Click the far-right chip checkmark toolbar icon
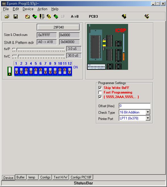The height and width of the screenshot is (187, 167). pos(147,17)
